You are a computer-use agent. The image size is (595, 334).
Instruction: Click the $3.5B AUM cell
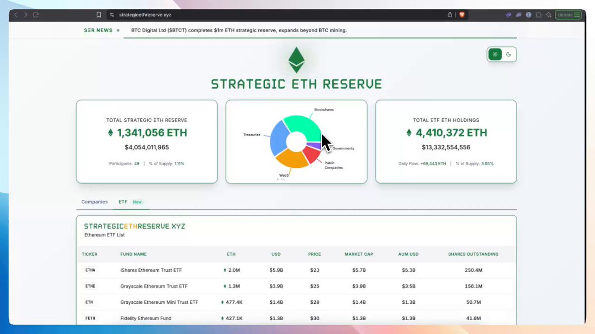(410, 286)
